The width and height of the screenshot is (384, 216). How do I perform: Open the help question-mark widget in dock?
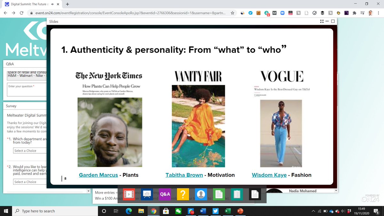pyautogui.click(x=183, y=194)
